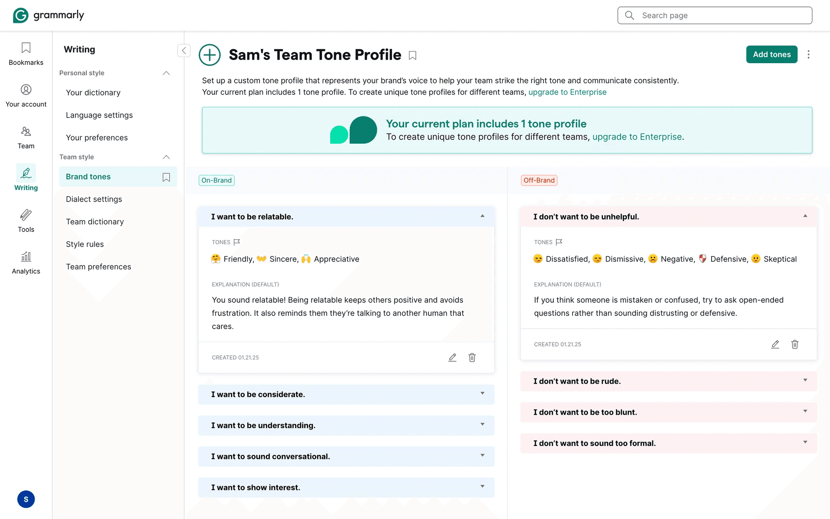Expand 'I want to be considerate' panel
The height and width of the screenshot is (519, 830).
[x=482, y=394]
